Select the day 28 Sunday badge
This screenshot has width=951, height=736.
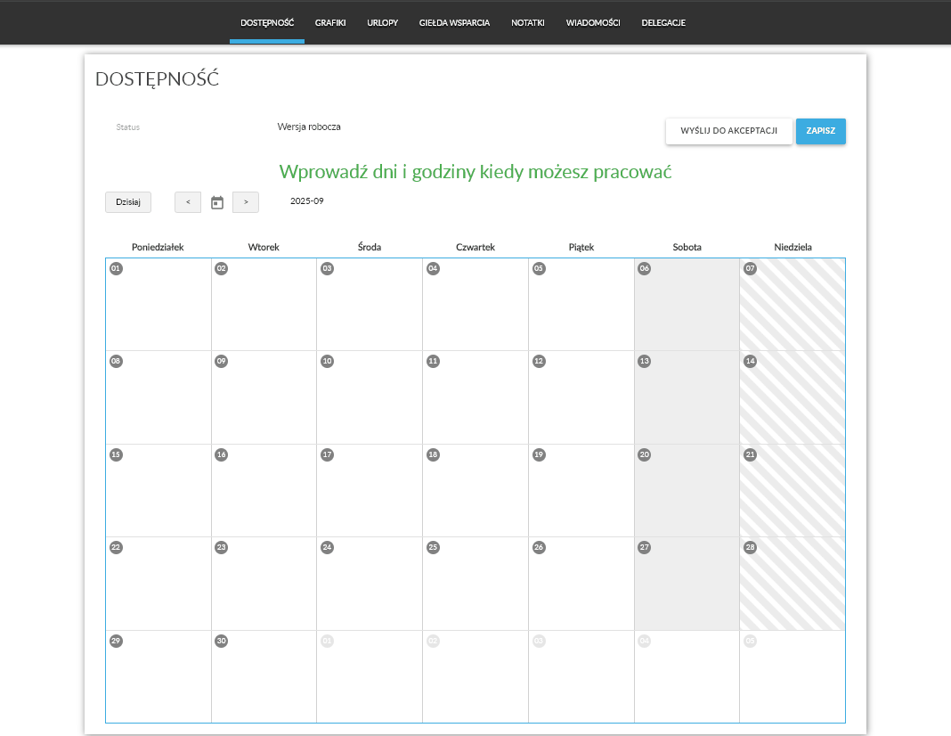(x=751, y=547)
